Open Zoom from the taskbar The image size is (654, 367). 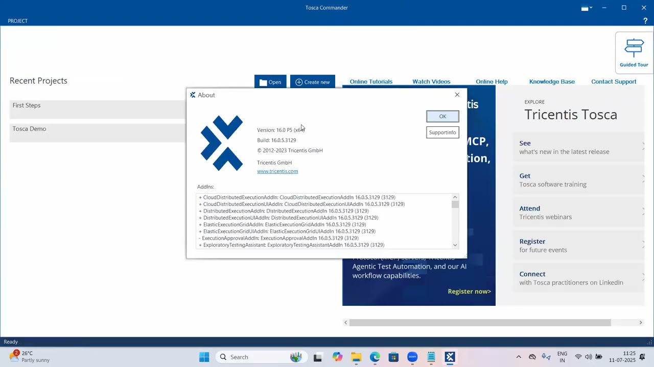tap(412, 357)
